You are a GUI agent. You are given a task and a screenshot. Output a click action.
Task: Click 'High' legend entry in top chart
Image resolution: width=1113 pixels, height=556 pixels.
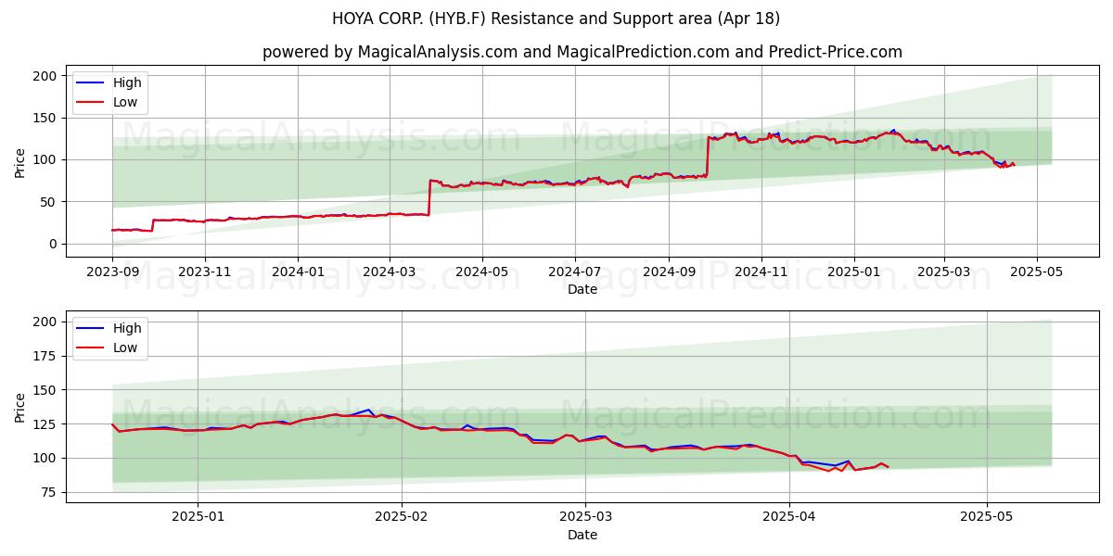[127, 83]
